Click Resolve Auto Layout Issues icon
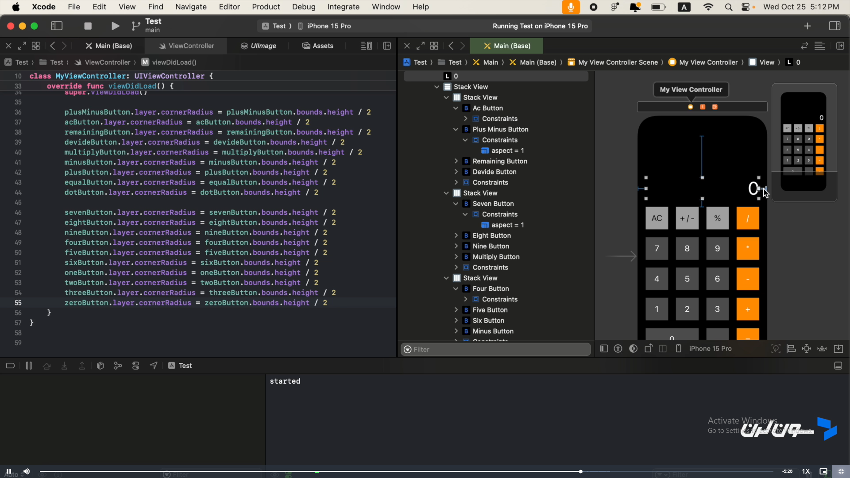 822,349
